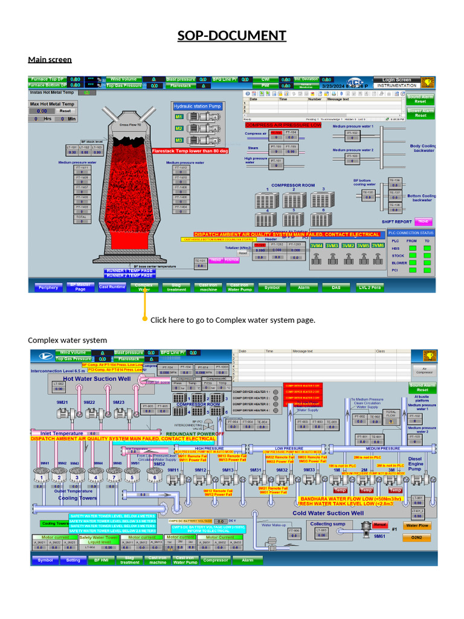Click the 3VM2 valve icon
The image size is (464, 619).
349,259
